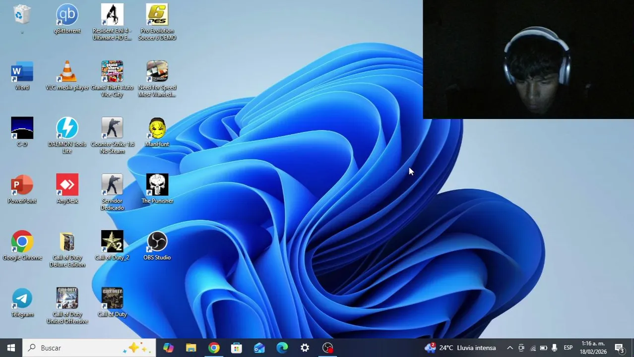Click the webcam overlay feed
This screenshot has height=357, width=634.
coord(528,59)
